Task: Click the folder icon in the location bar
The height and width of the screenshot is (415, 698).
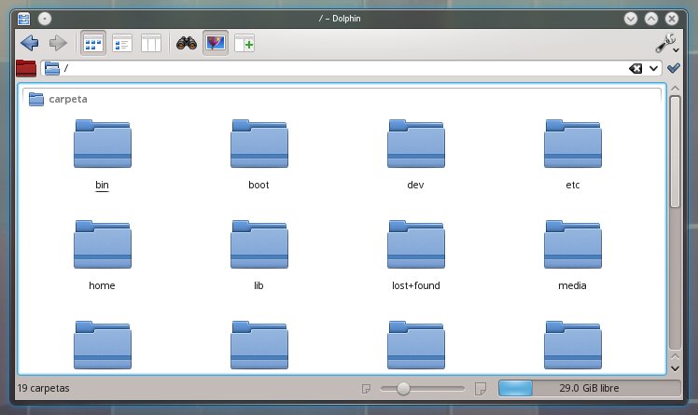Action: [x=52, y=68]
